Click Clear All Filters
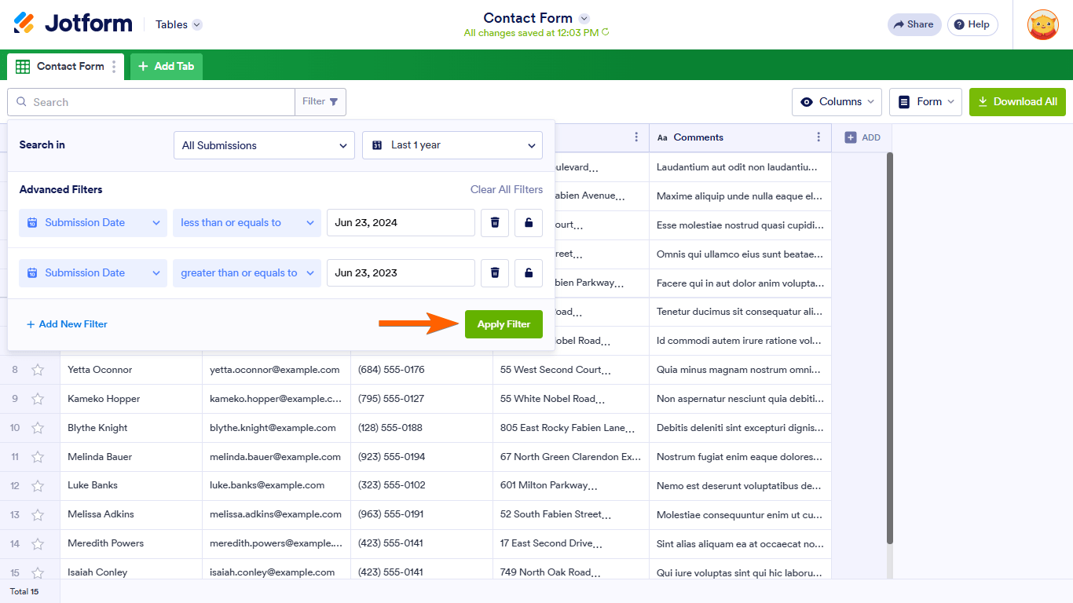1073x603 pixels. pos(507,189)
